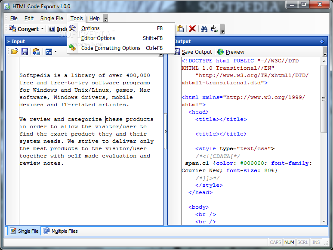Screen dimensions: 333x250
Task: Choose Code Formatting Options entry
Action: 121,48
